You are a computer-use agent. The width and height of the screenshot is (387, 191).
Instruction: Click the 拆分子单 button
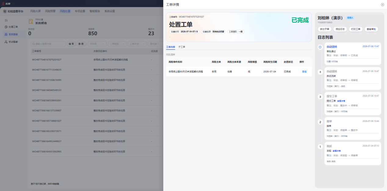(324, 29)
